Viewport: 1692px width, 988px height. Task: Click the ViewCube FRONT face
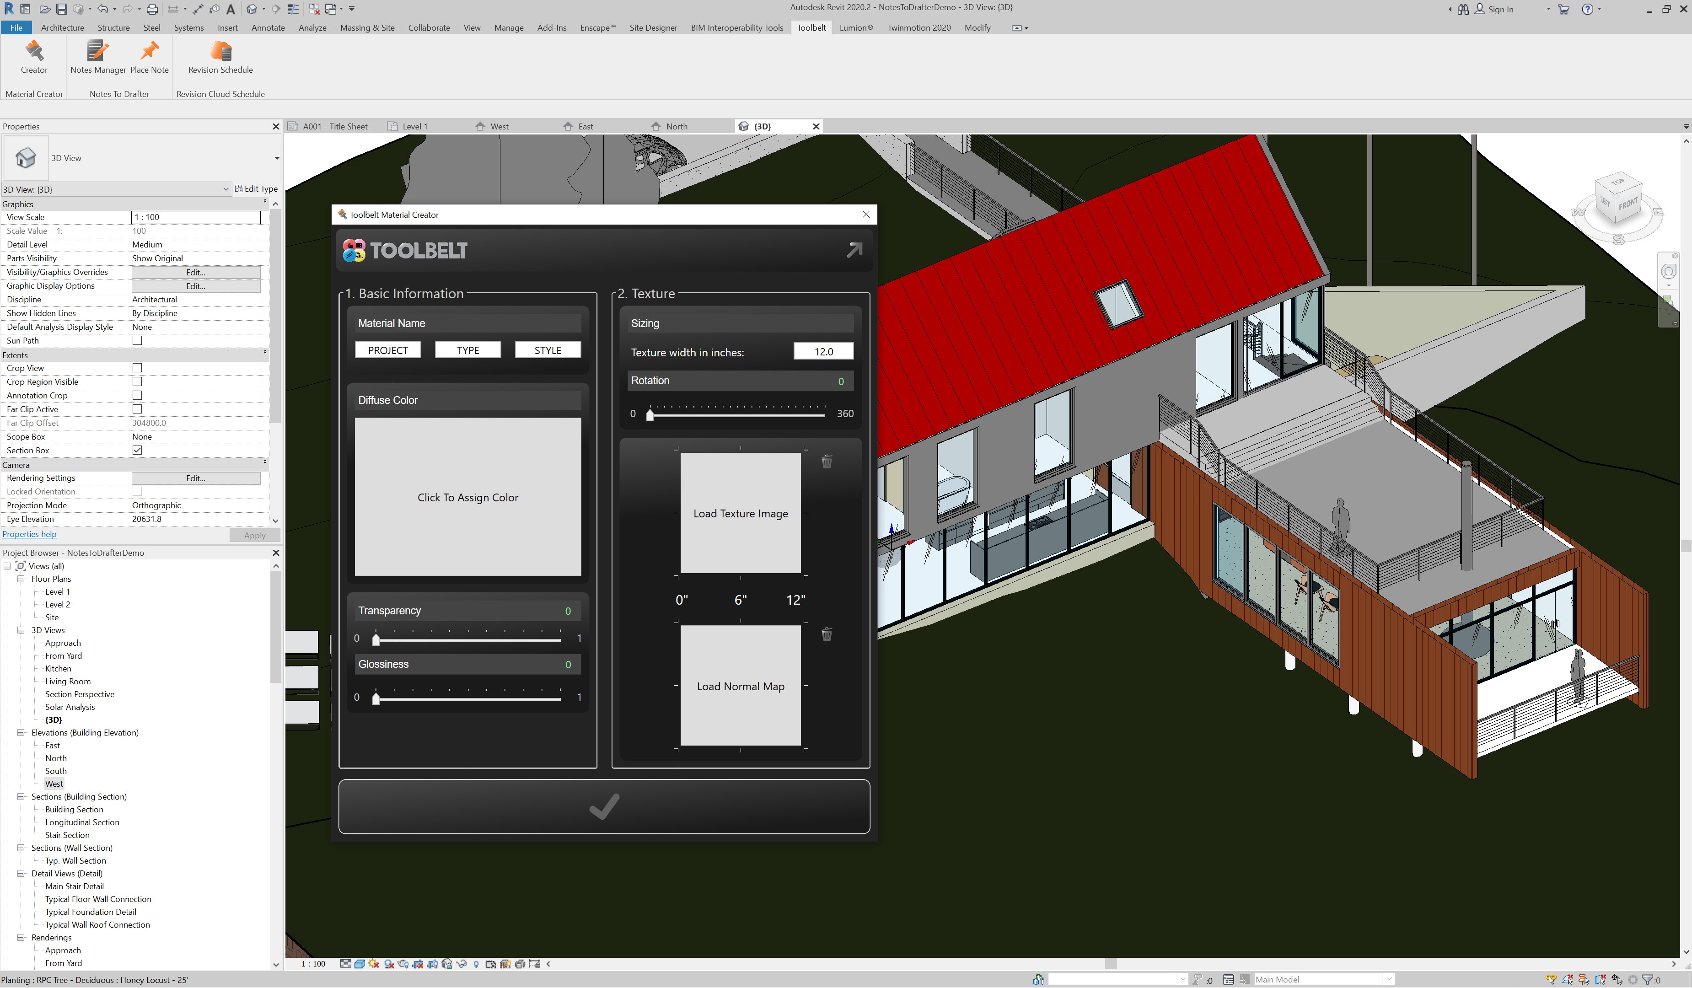click(x=1628, y=204)
